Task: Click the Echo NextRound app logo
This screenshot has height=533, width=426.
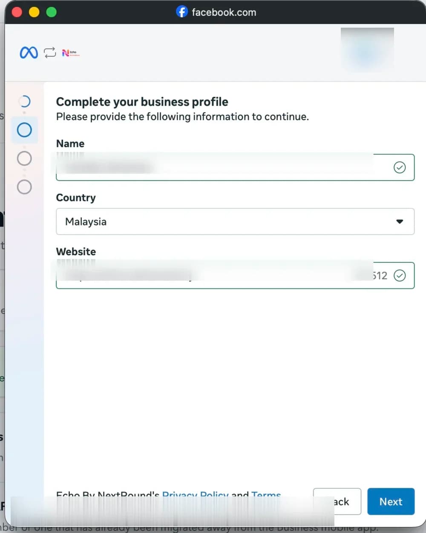Action: click(71, 53)
